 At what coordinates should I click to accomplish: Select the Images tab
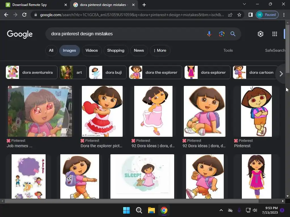[x=69, y=50]
